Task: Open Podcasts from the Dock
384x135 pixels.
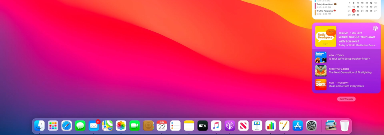Action: (x=230, y=126)
